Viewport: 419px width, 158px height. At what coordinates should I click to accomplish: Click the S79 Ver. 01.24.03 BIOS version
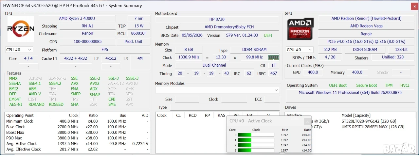(x=242, y=35)
